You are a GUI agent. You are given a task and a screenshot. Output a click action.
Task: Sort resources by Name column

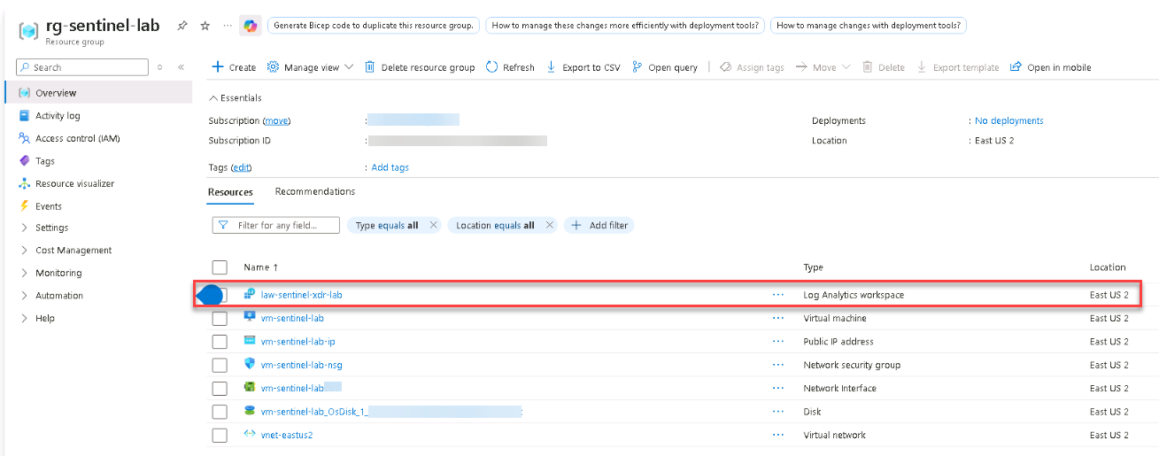(261, 267)
